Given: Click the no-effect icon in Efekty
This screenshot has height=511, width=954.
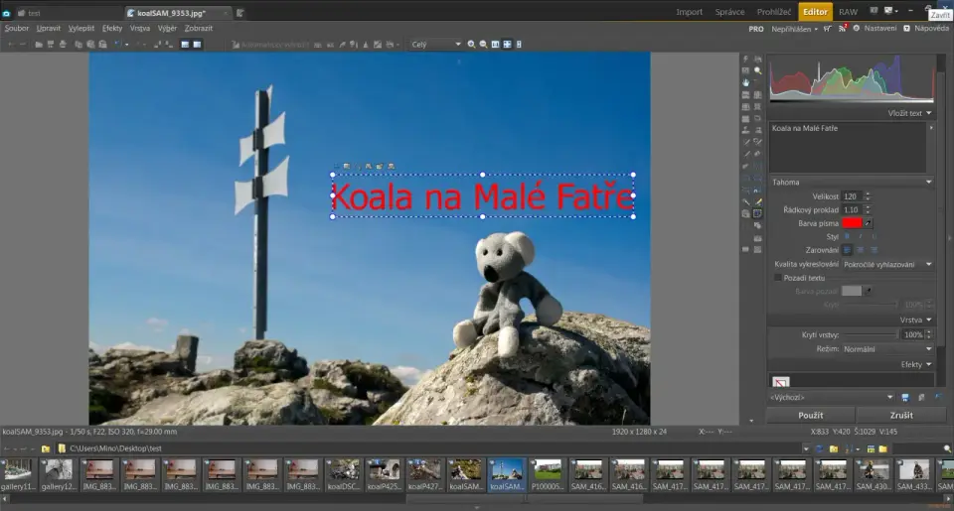Looking at the screenshot, I should click(x=780, y=381).
